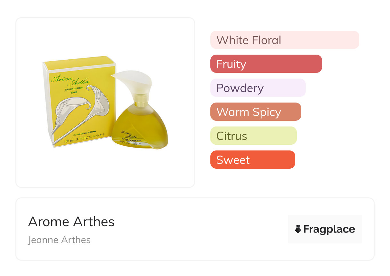Click the Powdery accord bar
Image resolution: width=390 pixels, height=276 pixels.
[258, 88]
